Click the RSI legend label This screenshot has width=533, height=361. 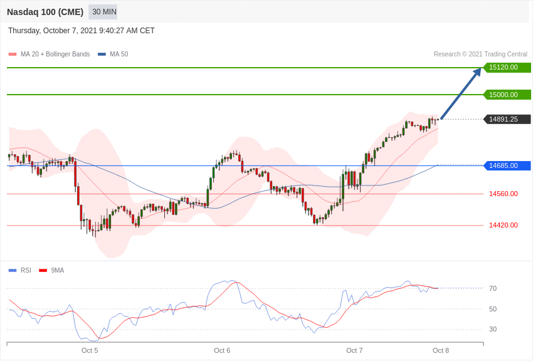tap(26, 270)
